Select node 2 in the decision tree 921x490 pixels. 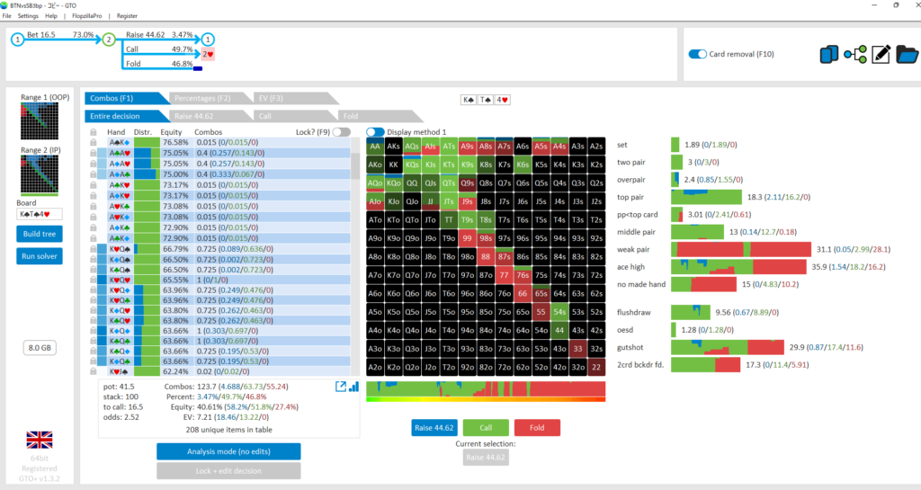pos(109,40)
